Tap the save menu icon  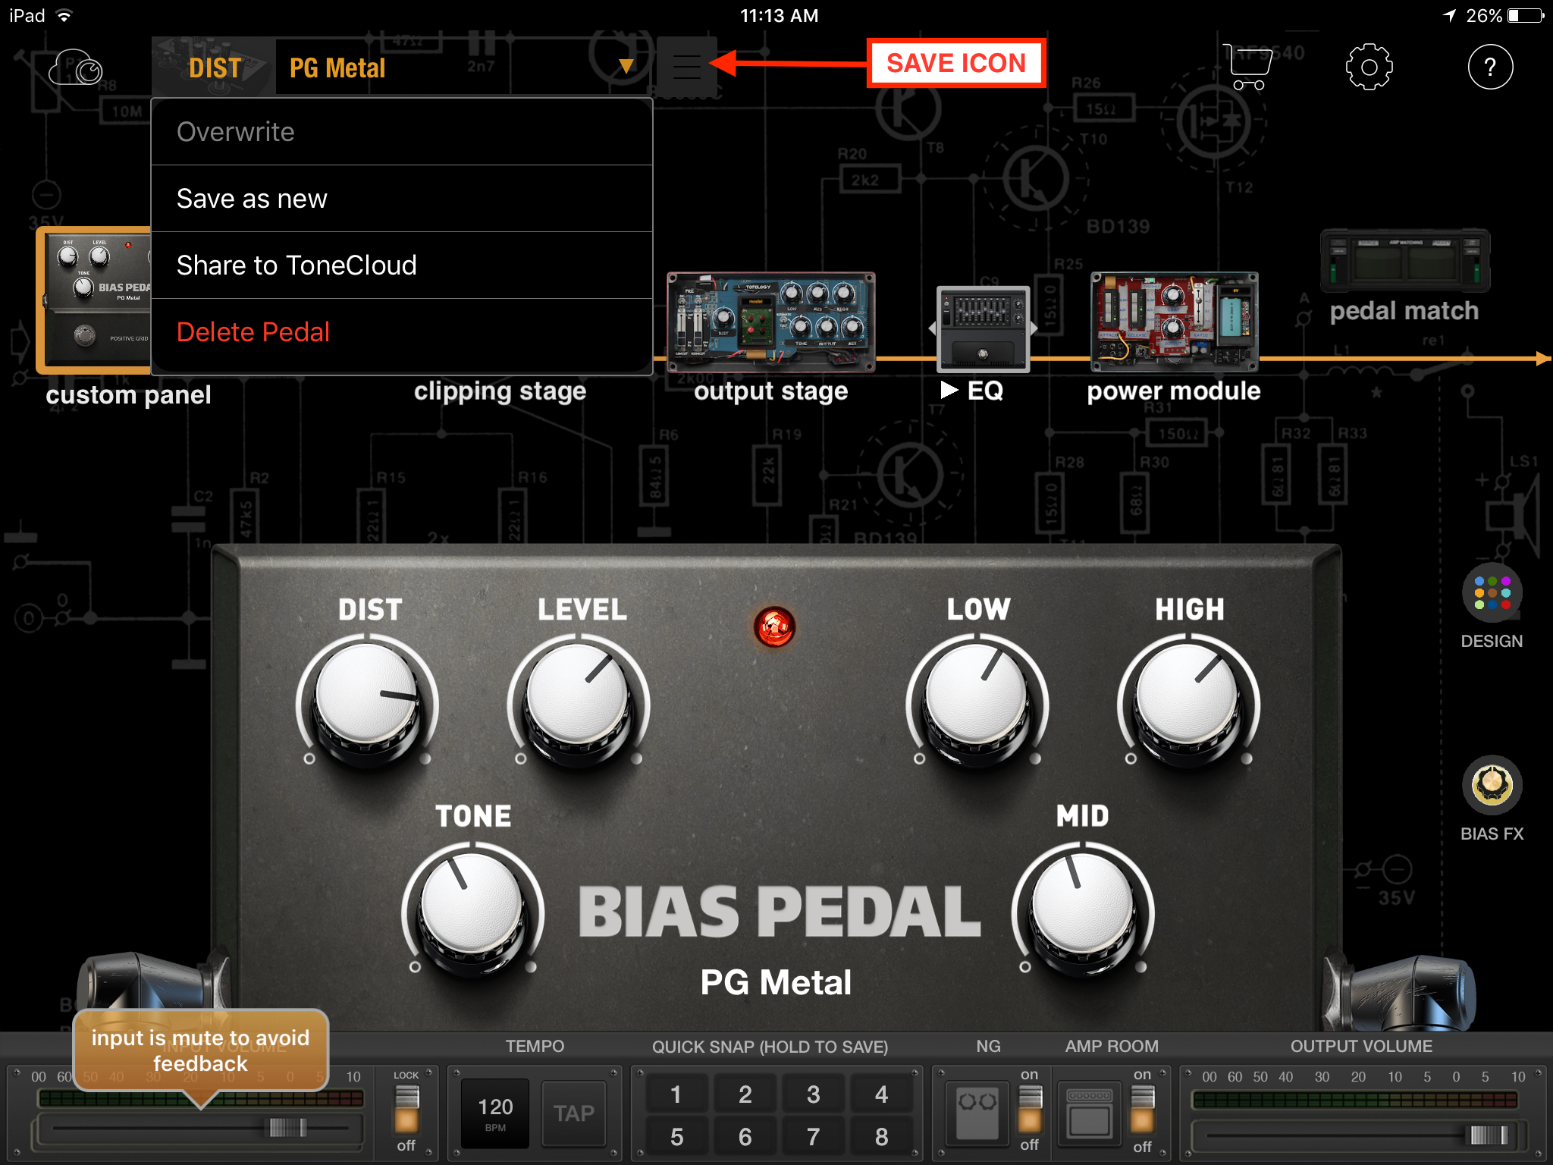click(686, 67)
